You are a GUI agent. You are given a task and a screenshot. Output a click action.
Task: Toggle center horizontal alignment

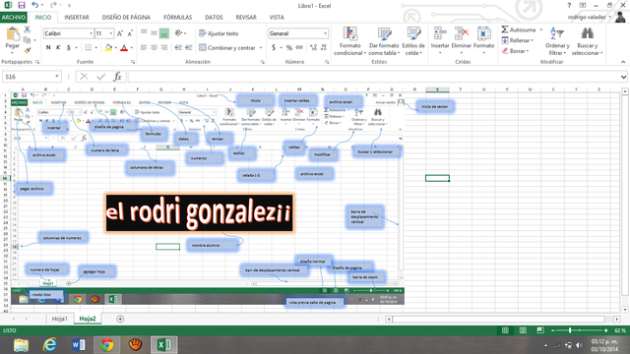(154, 48)
